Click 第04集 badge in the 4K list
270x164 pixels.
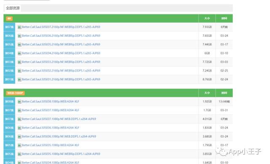pyautogui.click(x=9, y=53)
